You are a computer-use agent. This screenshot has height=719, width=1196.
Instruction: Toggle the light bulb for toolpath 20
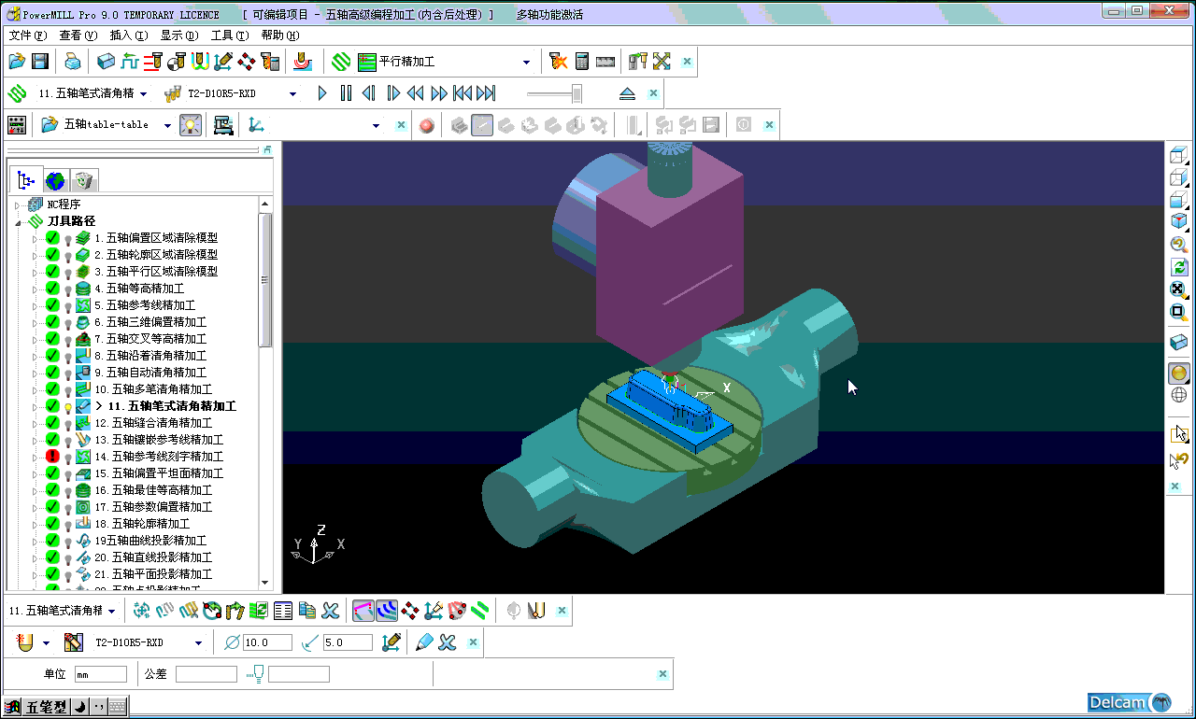coord(68,558)
